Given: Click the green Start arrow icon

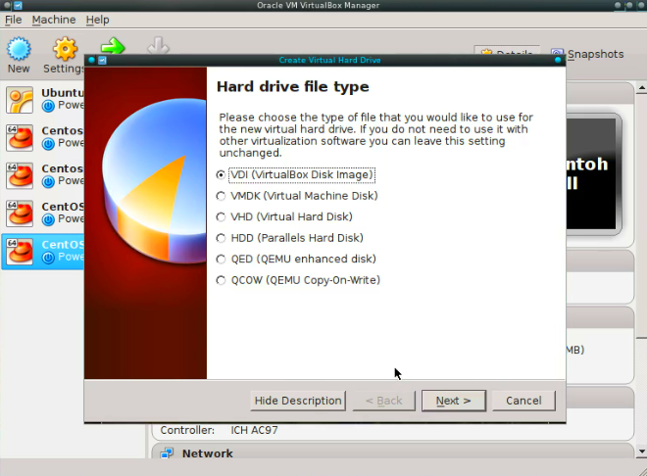Looking at the screenshot, I should click(113, 45).
